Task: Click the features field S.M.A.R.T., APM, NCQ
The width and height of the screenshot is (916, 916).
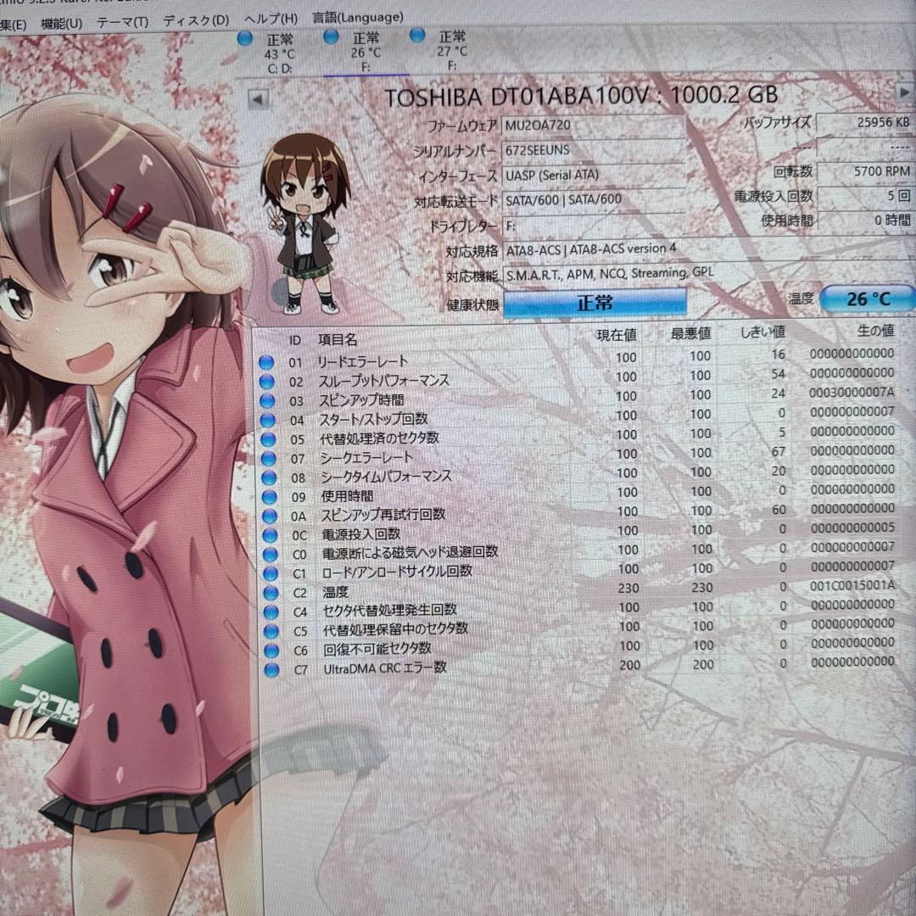Action: pos(708,274)
